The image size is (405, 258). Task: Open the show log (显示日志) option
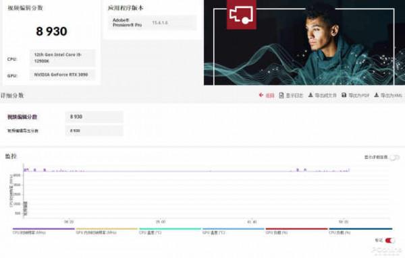point(291,96)
